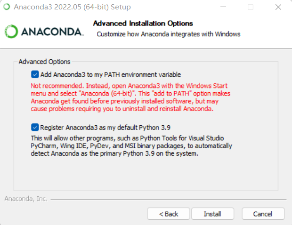Click the ANACONDA wordmark in the header
The height and width of the screenshot is (225, 292).
[52, 32]
